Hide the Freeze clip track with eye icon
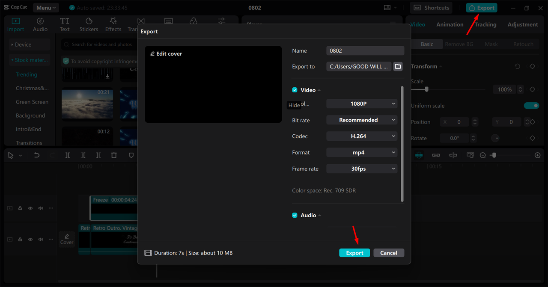The height and width of the screenshot is (287, 548). point(30,208)
